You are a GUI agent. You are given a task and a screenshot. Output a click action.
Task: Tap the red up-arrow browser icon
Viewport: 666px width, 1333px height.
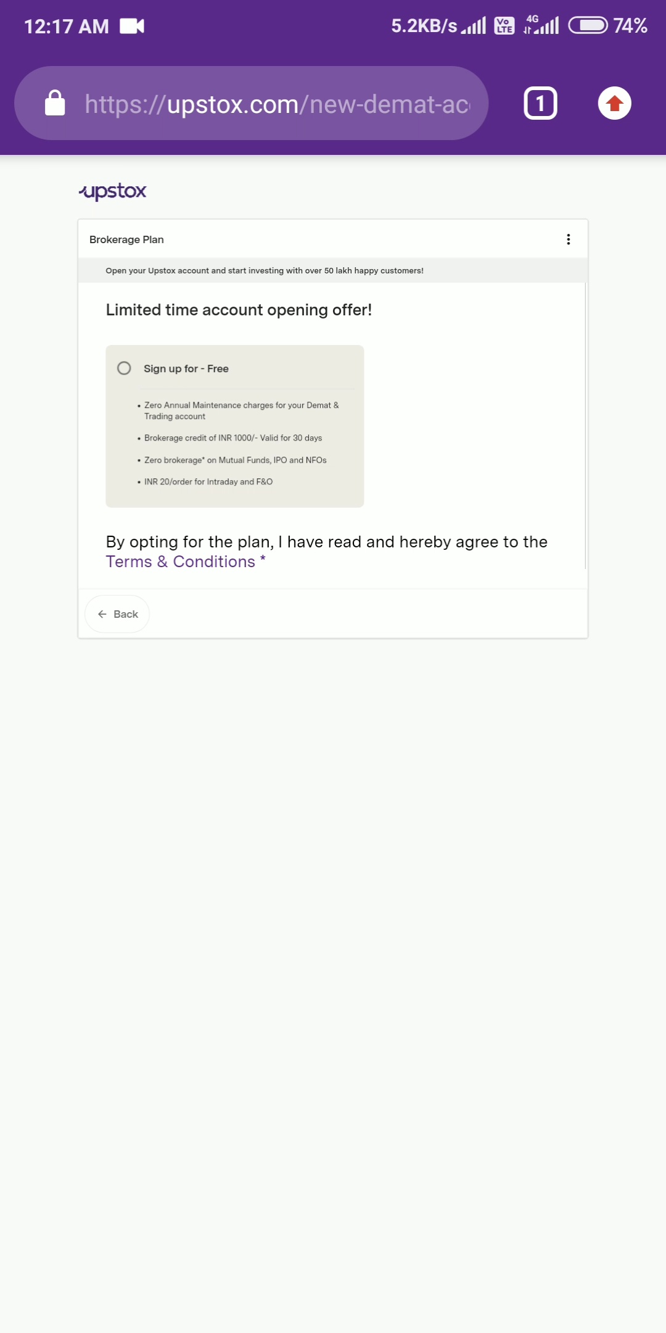[614, 103]
